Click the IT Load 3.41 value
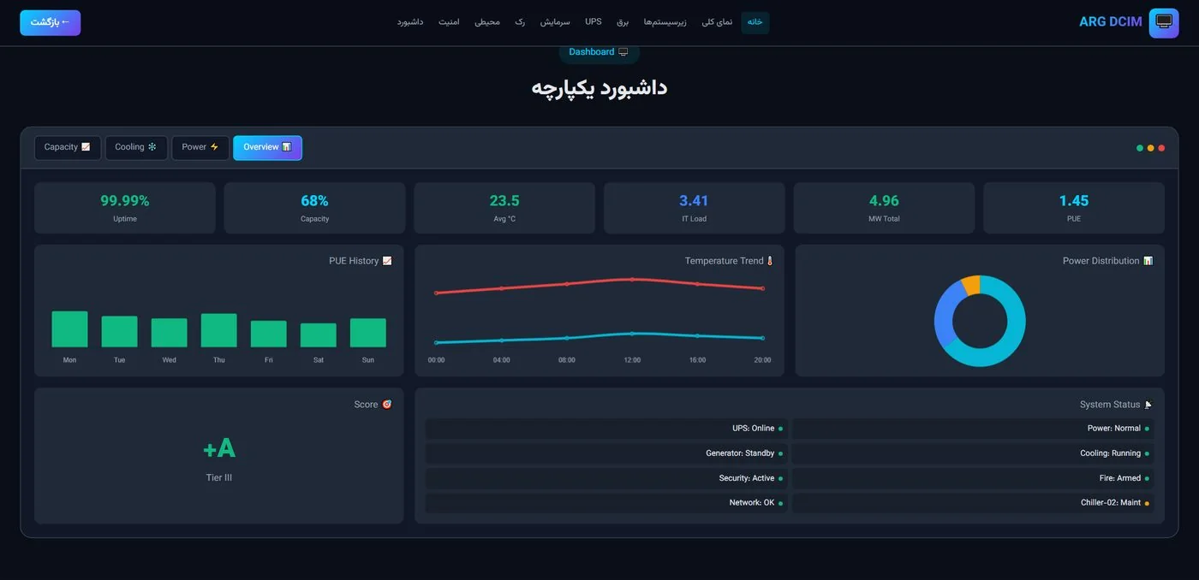This screenshot has width=1199, height=580. click(694, 201)
